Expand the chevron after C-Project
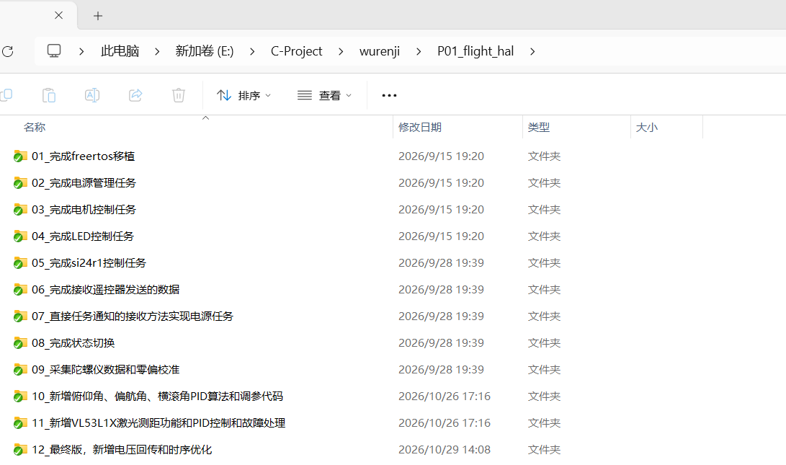This screenshot has height=465, width=786. point(340,51)
